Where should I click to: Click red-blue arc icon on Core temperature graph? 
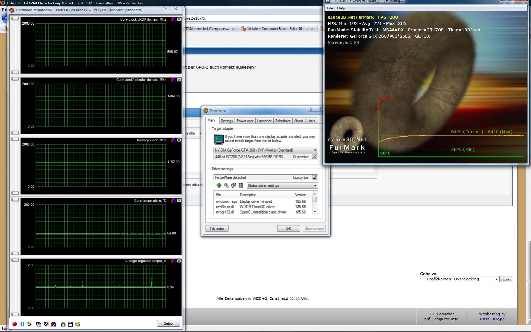(173, 201)
